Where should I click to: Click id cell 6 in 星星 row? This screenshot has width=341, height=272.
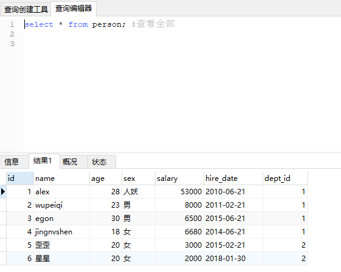[20, 258]
